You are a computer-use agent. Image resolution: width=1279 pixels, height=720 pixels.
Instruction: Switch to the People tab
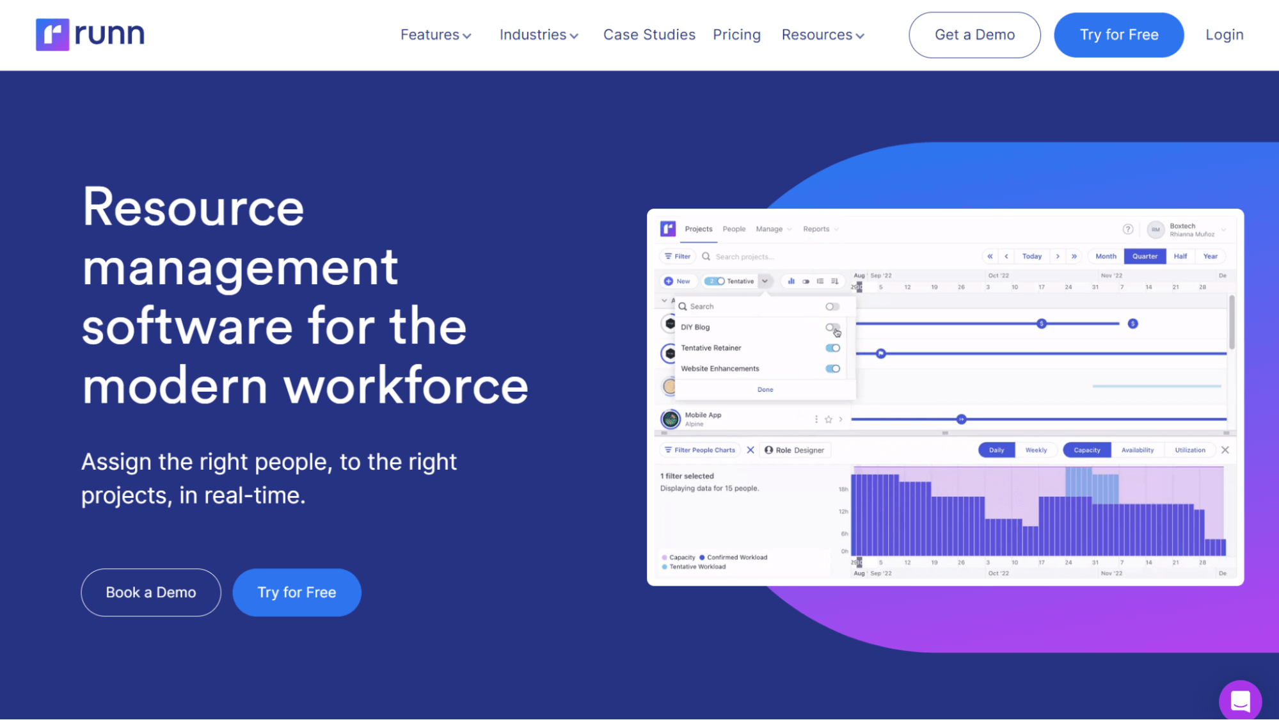pos(735,228)
